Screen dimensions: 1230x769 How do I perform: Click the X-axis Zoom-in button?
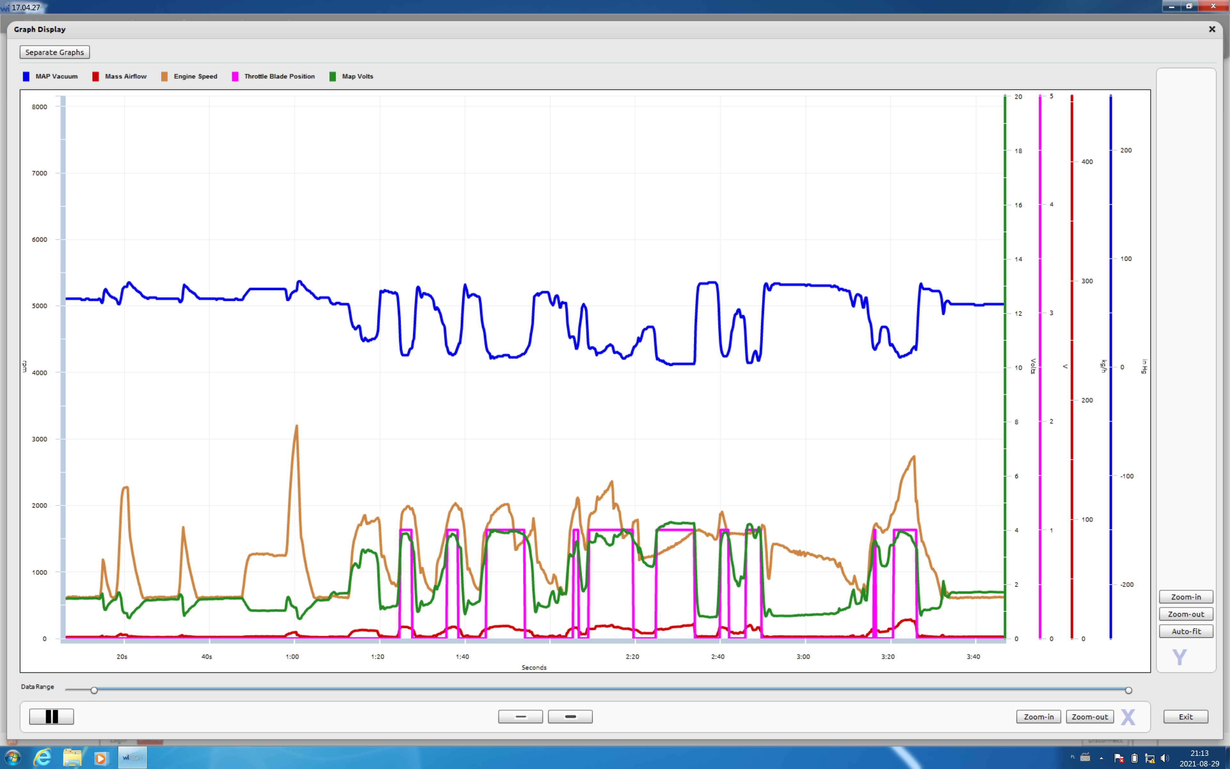1038,717
